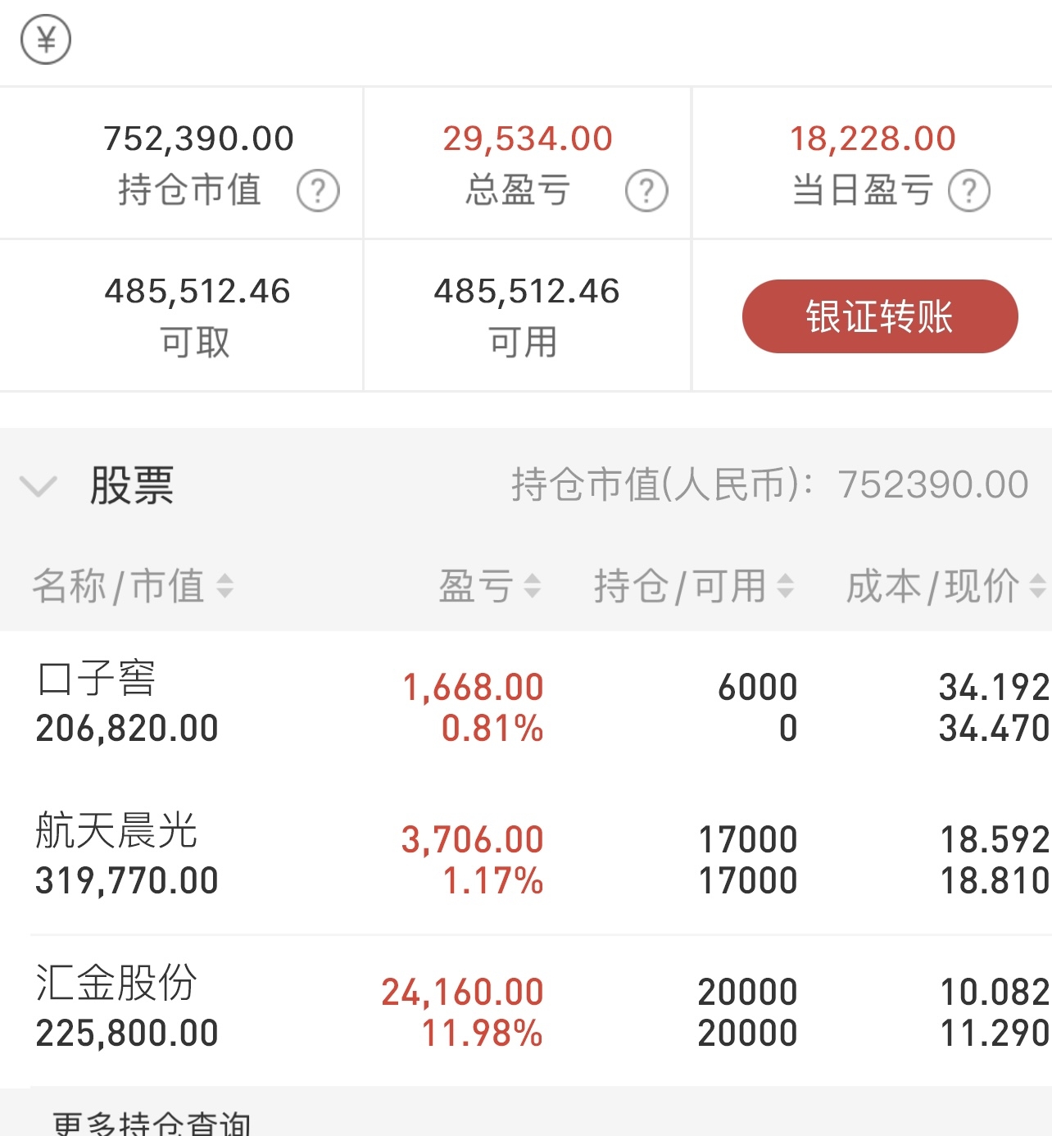Open help icon next to 持仓市值
Image resolution: width=1052 pixels, height=1136 pixels.
(x=318, y=191)
